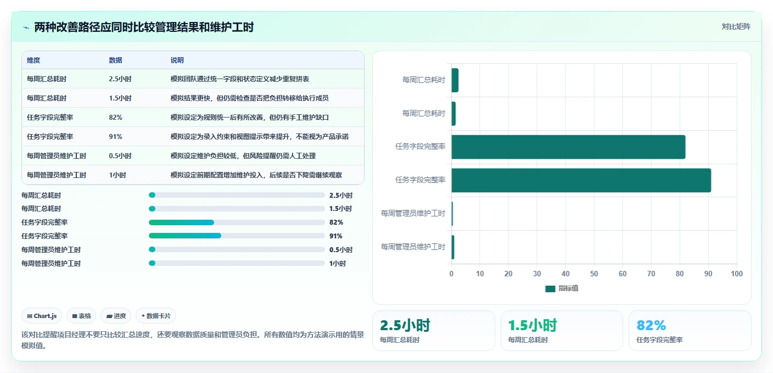Viewport: 773px width, 373px height.
Task: Select the 进度 tag
Action: [x=116, y=316]
